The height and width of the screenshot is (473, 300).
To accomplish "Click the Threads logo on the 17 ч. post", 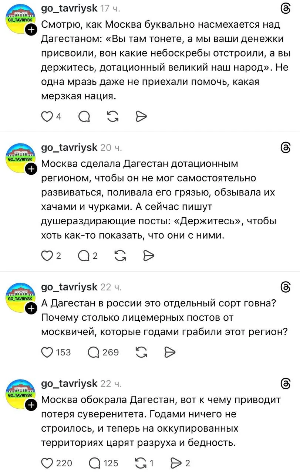I will [x=286, y=8].
